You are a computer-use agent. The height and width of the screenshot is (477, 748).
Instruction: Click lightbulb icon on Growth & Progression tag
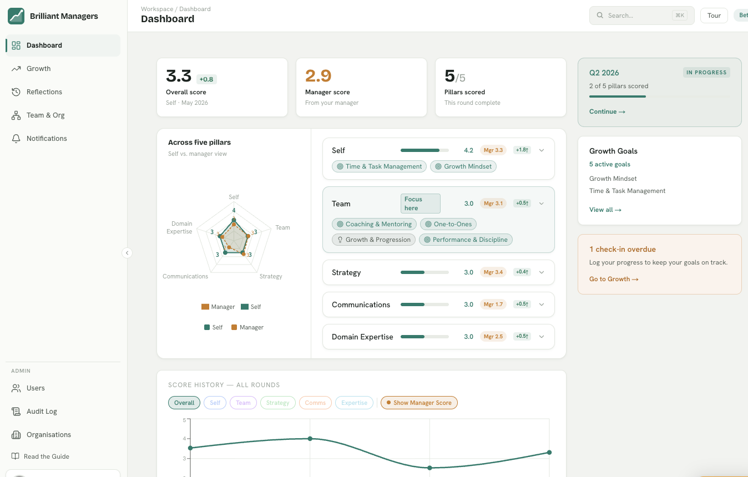point(340,240)
